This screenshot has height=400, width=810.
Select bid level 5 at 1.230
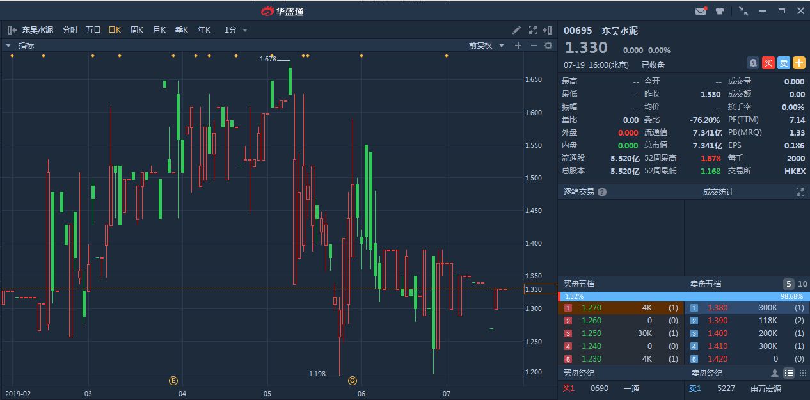click(621, 359)
